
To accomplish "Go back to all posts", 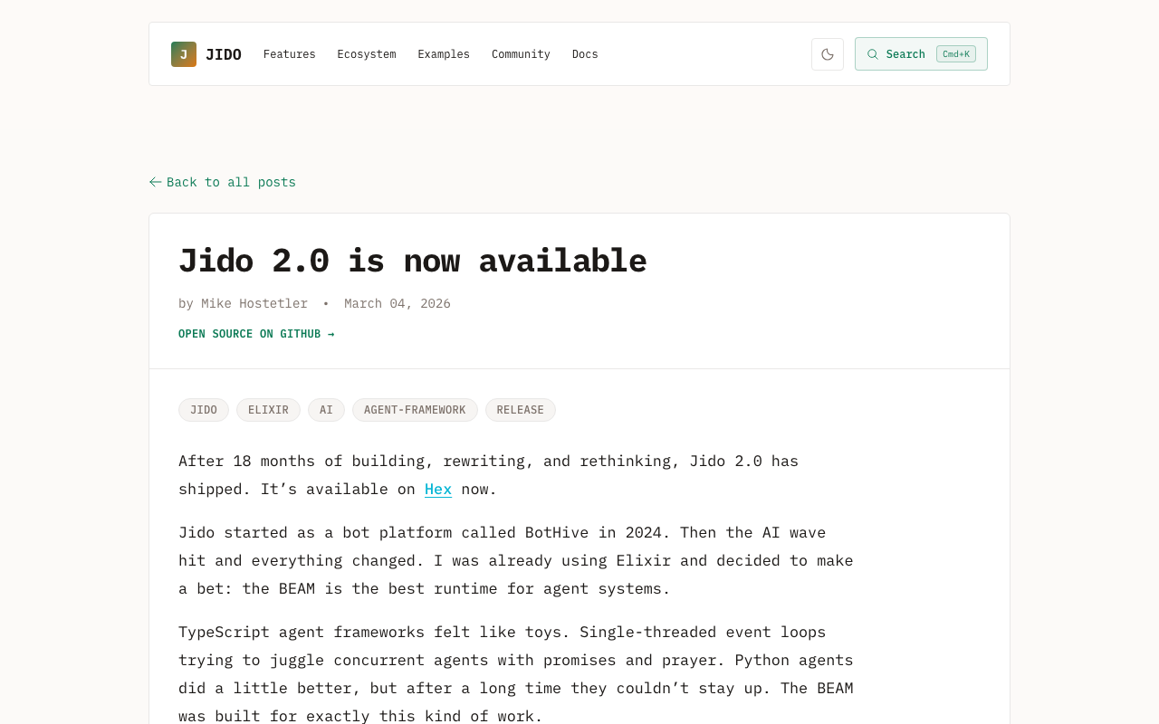I will tap(223, 182).
